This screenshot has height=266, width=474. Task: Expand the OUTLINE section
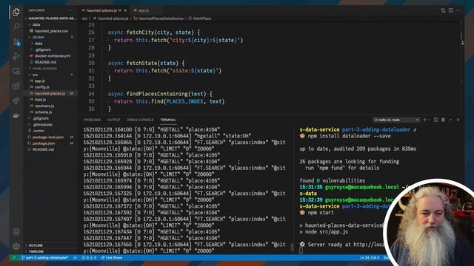36,245
